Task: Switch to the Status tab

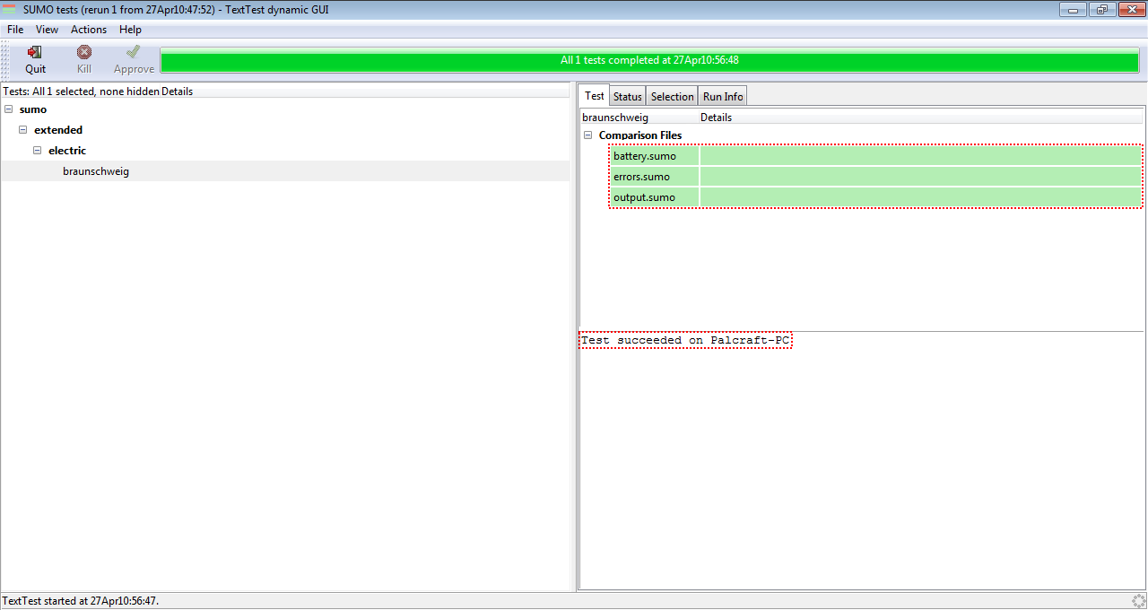Action: [x=627, y=97]
